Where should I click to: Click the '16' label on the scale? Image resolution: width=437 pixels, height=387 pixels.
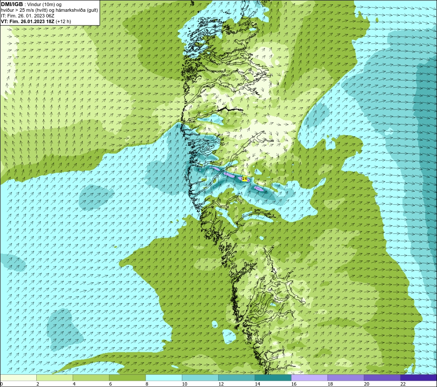click(294, 384)
